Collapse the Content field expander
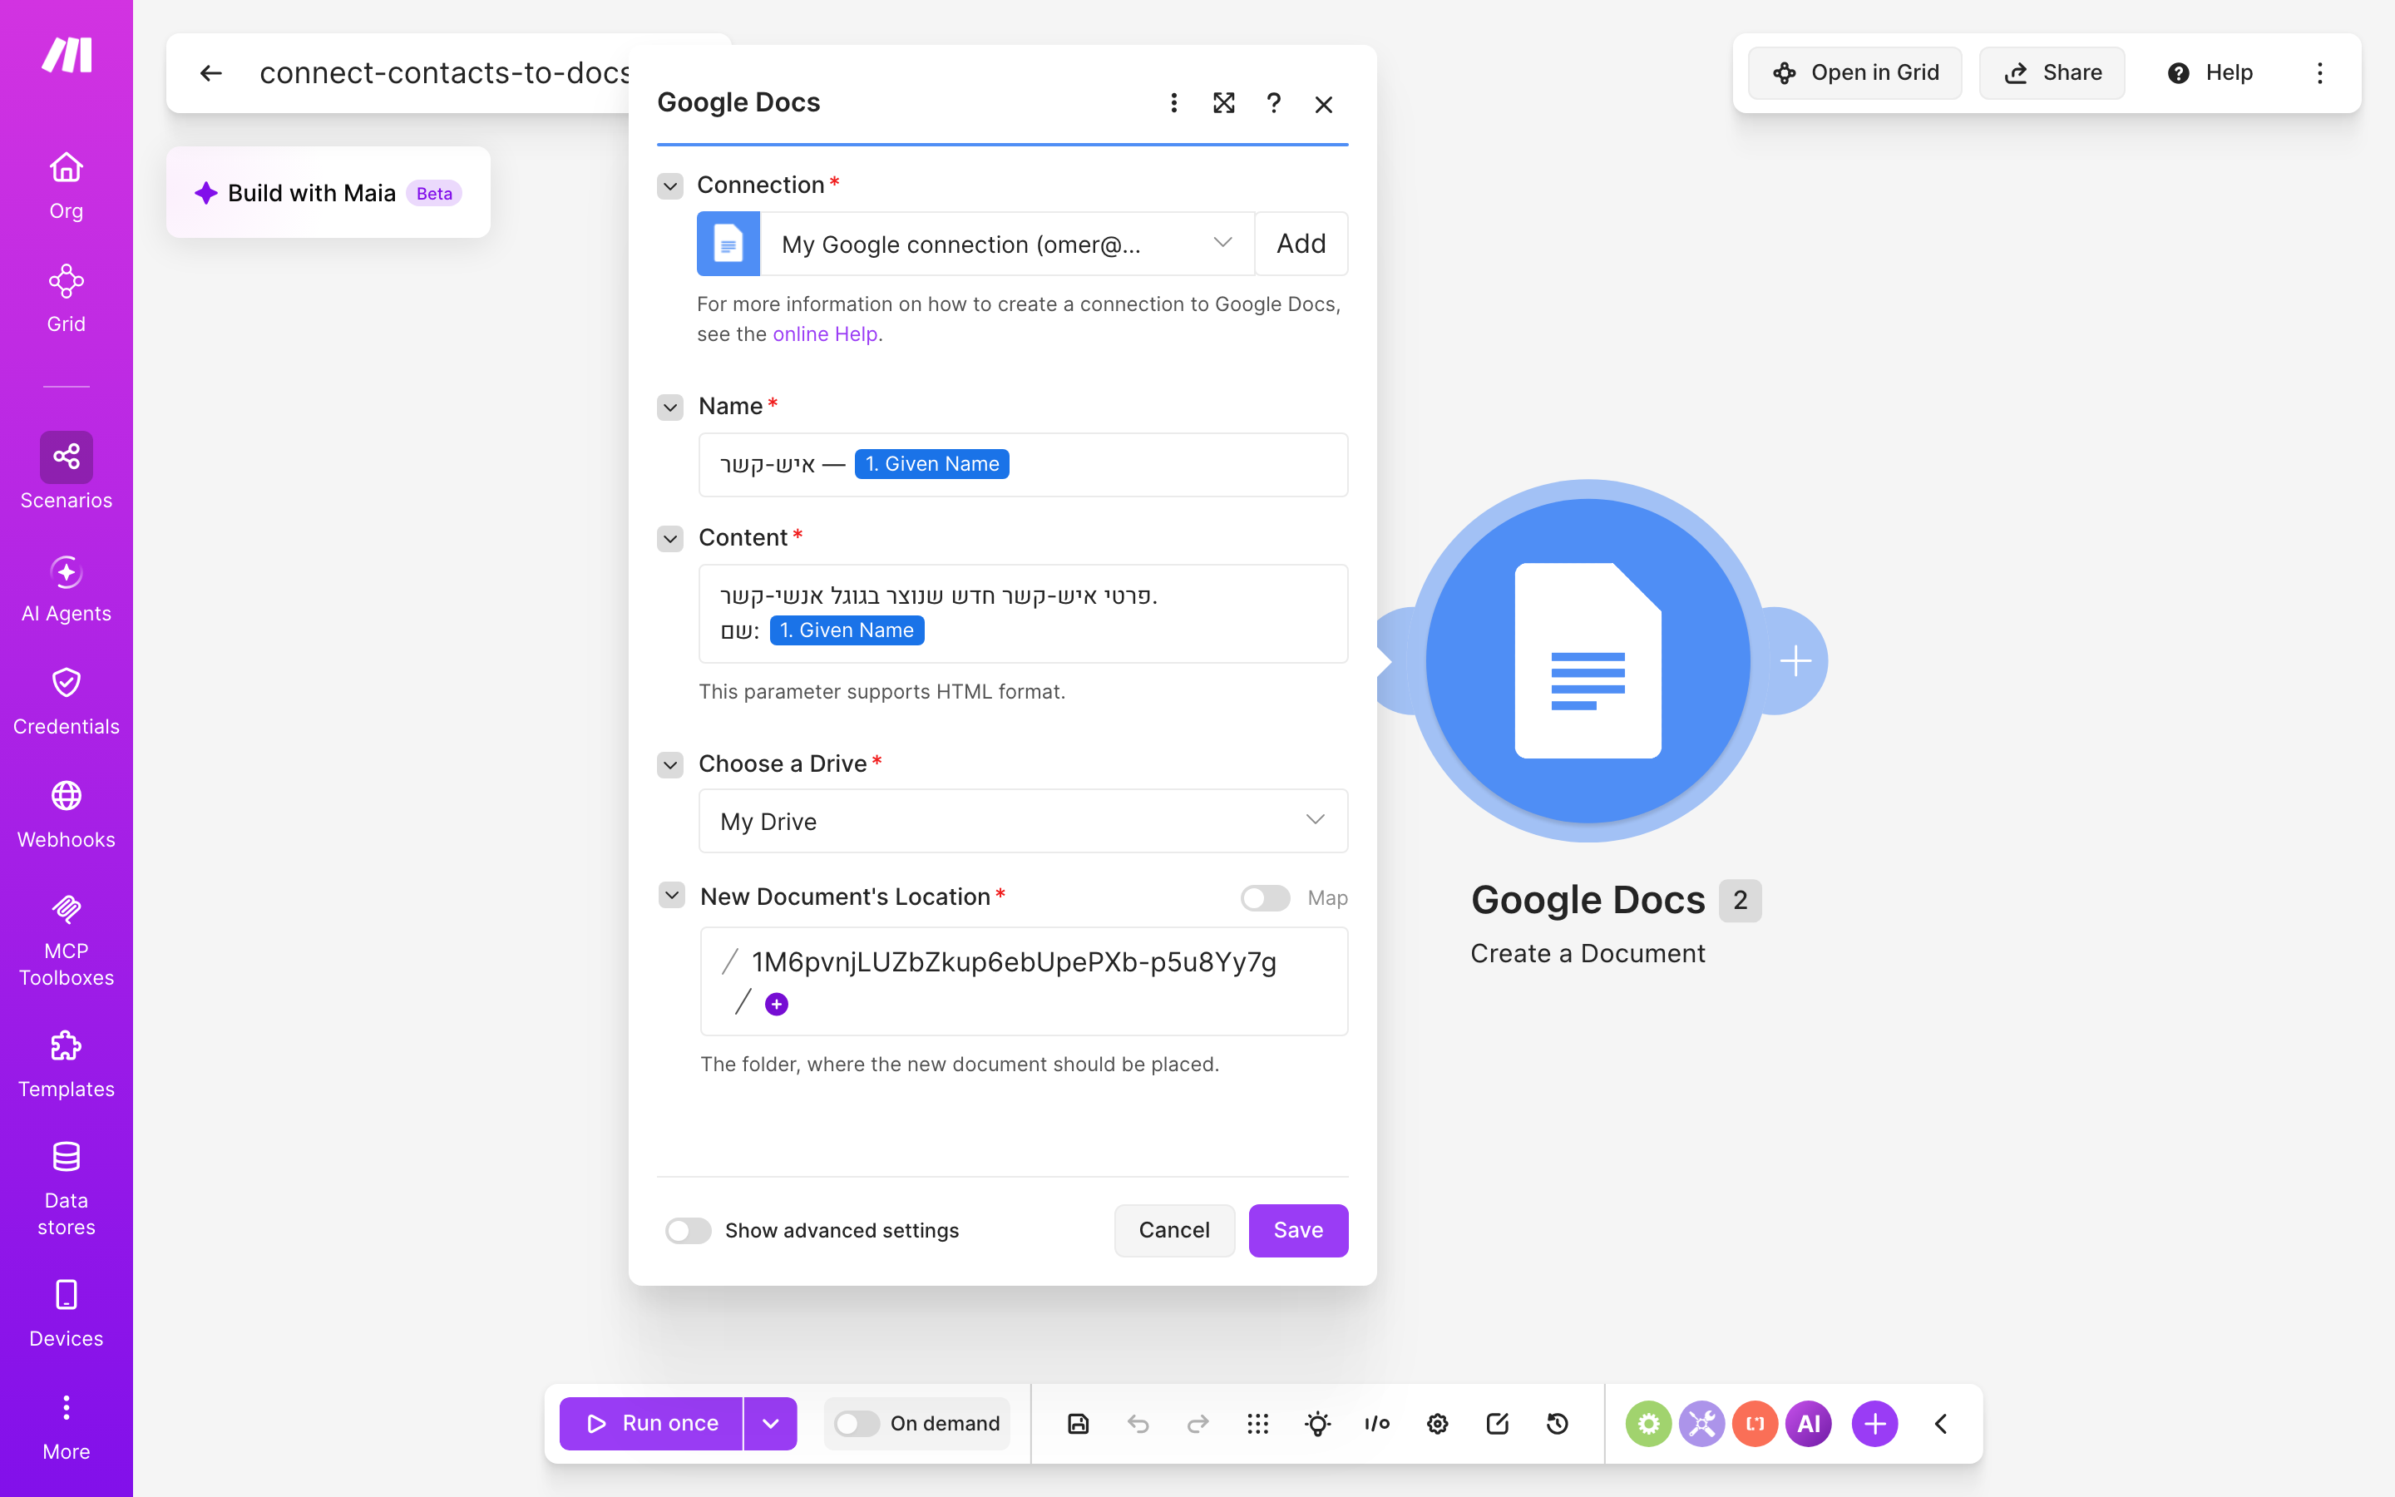The image size is (2395, 1497). pos(670,539)
